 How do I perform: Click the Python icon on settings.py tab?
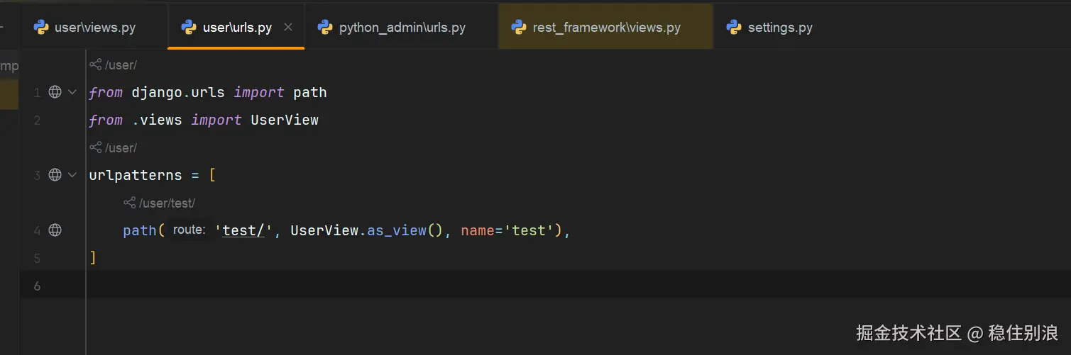pyautogui.click(x=734, y=28)
